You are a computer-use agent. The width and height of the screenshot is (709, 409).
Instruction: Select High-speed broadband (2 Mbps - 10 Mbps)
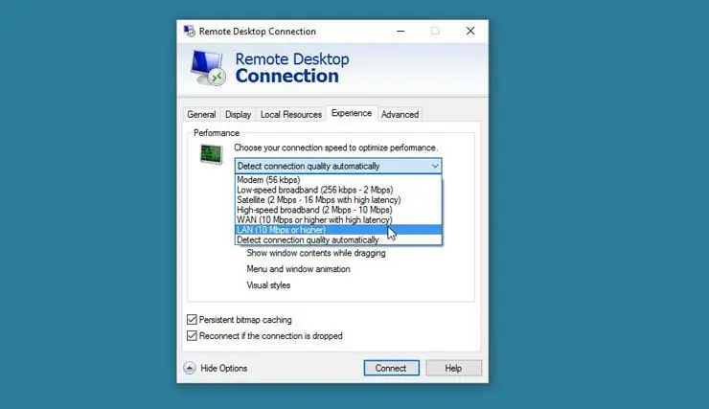[338, 210]
